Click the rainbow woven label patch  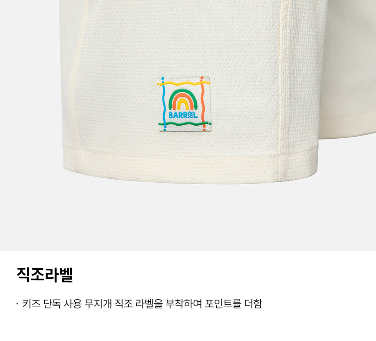click(x=184, y=104)
